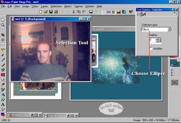Toggle the Histogram window button
The width and height of the screenshot is (181, 123).
pos(119,12)
